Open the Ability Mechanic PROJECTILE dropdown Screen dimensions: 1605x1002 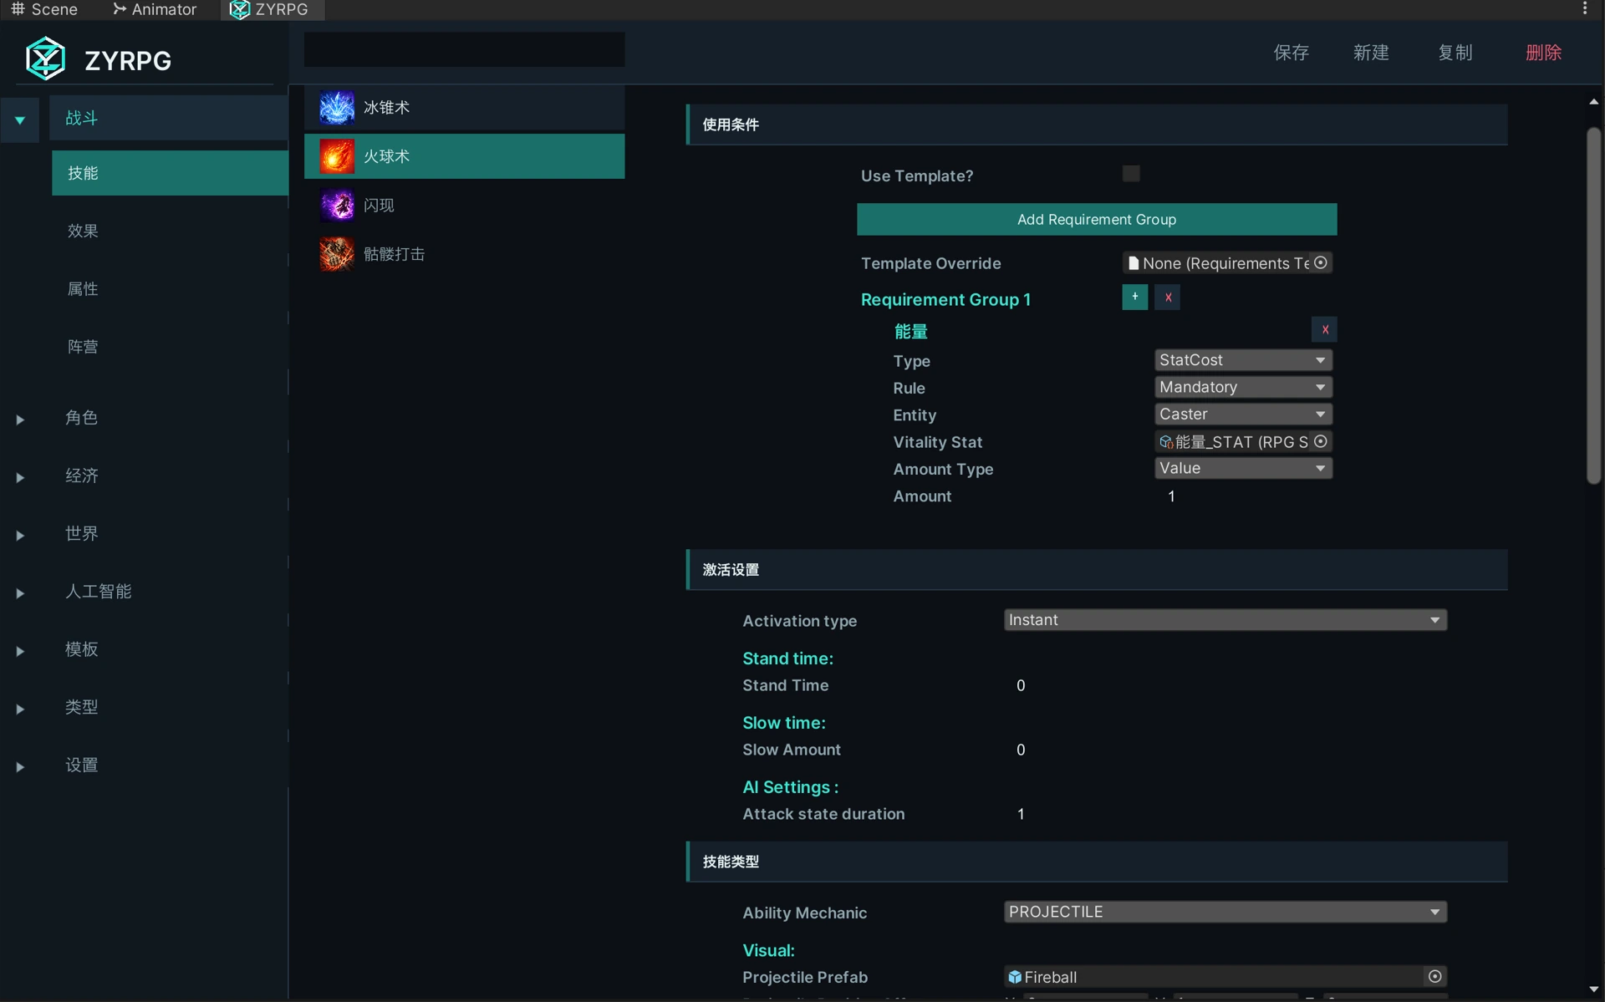pyautogui.click(x=1225, y=912)
